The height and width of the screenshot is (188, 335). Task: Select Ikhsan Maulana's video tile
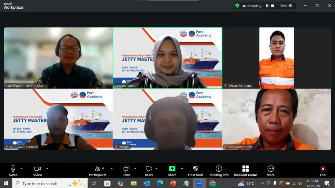[x=277, y=58]
